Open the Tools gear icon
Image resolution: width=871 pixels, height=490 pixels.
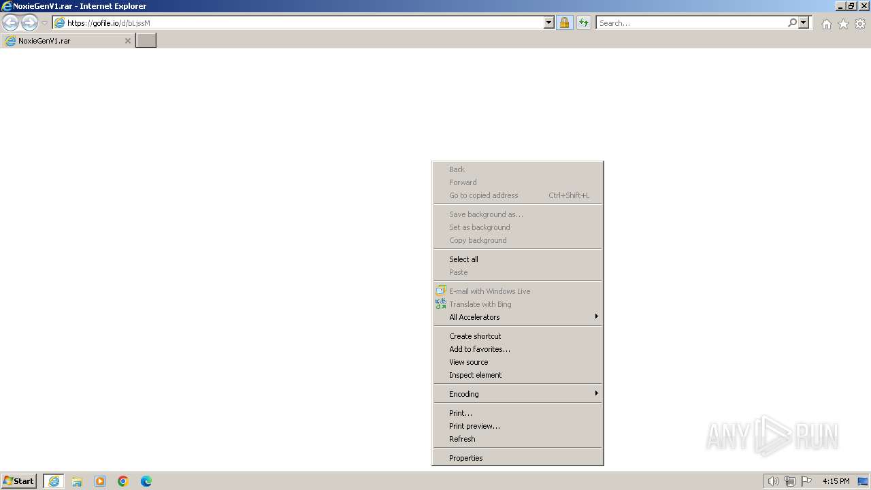(x=860, y=24)
